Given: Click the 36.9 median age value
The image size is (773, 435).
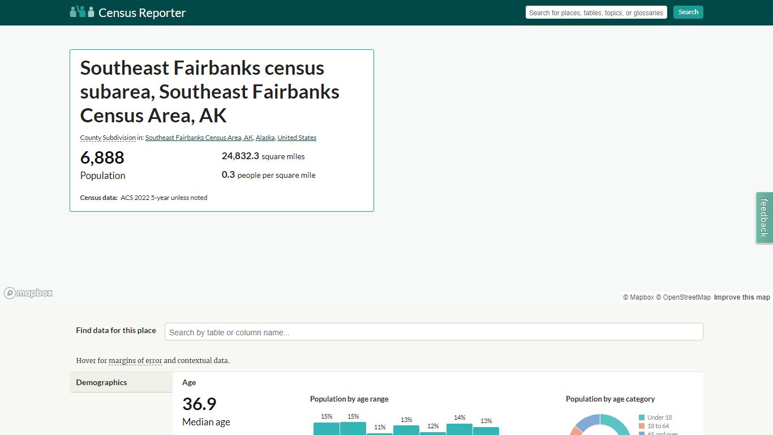Looking at the screenshot, I should pos(199,404).
